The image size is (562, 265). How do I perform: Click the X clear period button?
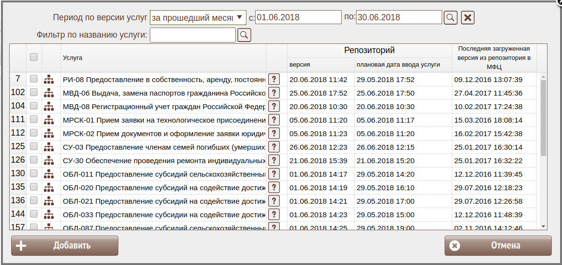[468, 18]
